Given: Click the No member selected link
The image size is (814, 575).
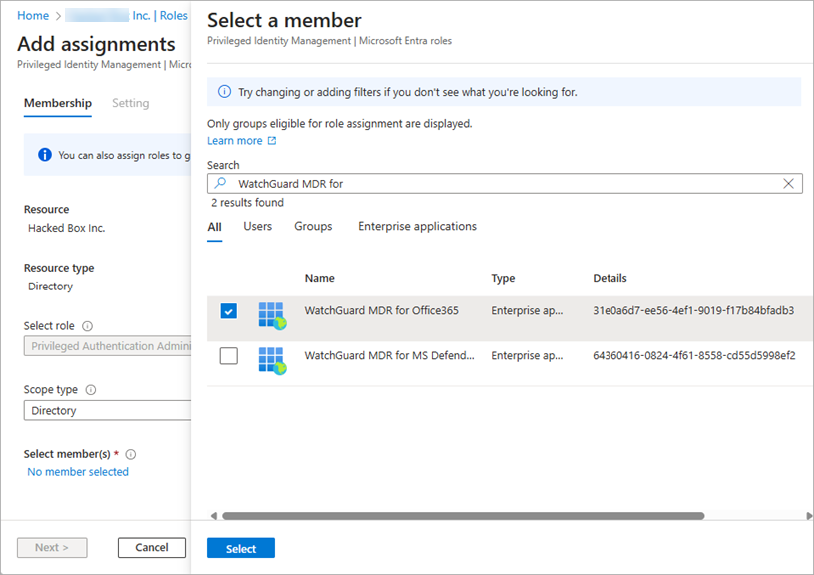Looking at the screenshot, I should 77,471.
